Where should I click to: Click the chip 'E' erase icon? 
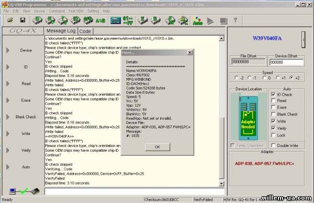143,20
